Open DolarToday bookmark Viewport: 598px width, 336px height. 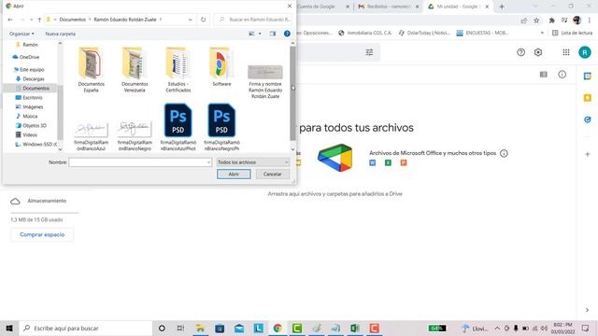click(x=424, y=34)
